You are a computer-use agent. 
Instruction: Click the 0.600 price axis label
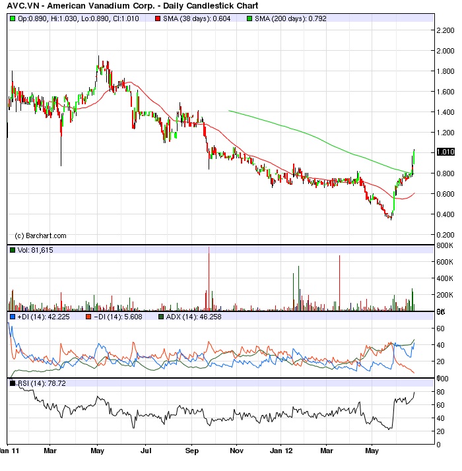(x=445, y=194)
